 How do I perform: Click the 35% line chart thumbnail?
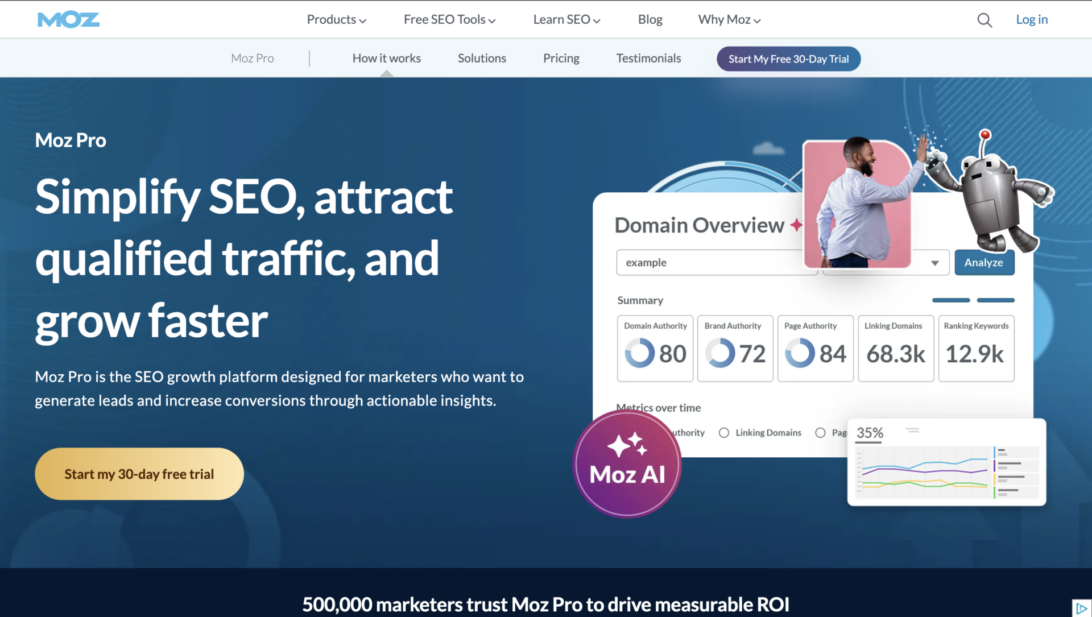tap(946, 462)
